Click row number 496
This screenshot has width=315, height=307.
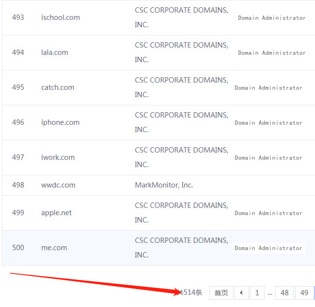[18, 122]
